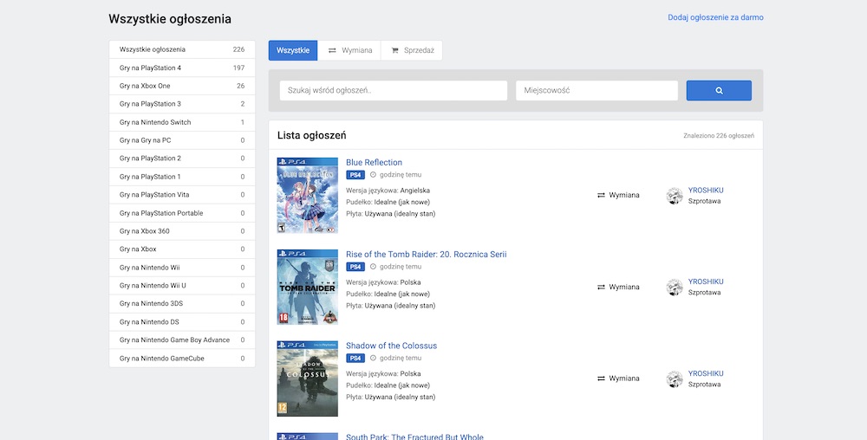Click the exchange arrows icon on Wymiana tab
This screenshot has width=867, height=440.
(332, 50)
